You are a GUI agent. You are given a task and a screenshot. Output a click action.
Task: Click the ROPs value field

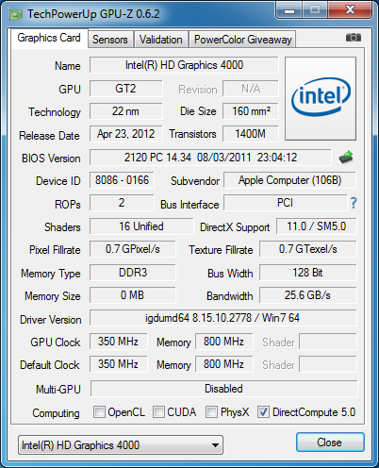[122, 203]
